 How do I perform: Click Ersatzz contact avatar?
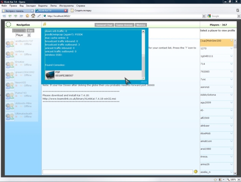10,64
